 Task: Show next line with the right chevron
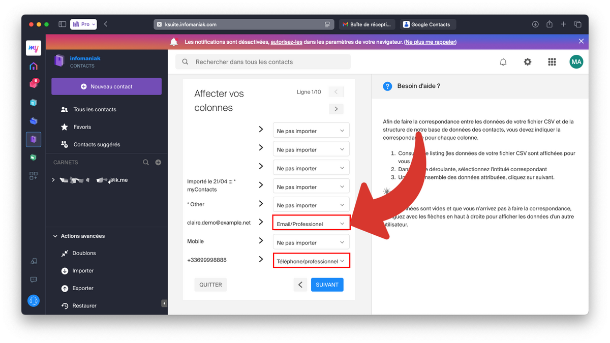point(336,109)
